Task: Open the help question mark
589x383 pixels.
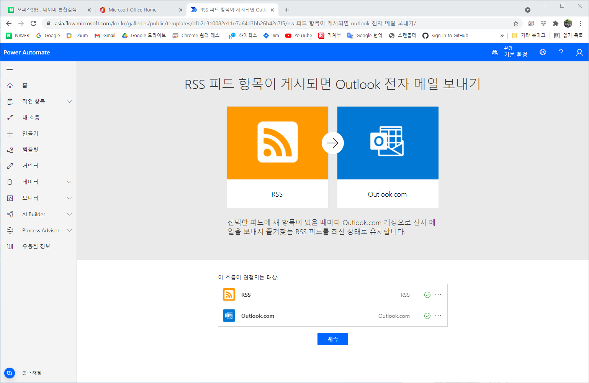Action: [561, 52]
